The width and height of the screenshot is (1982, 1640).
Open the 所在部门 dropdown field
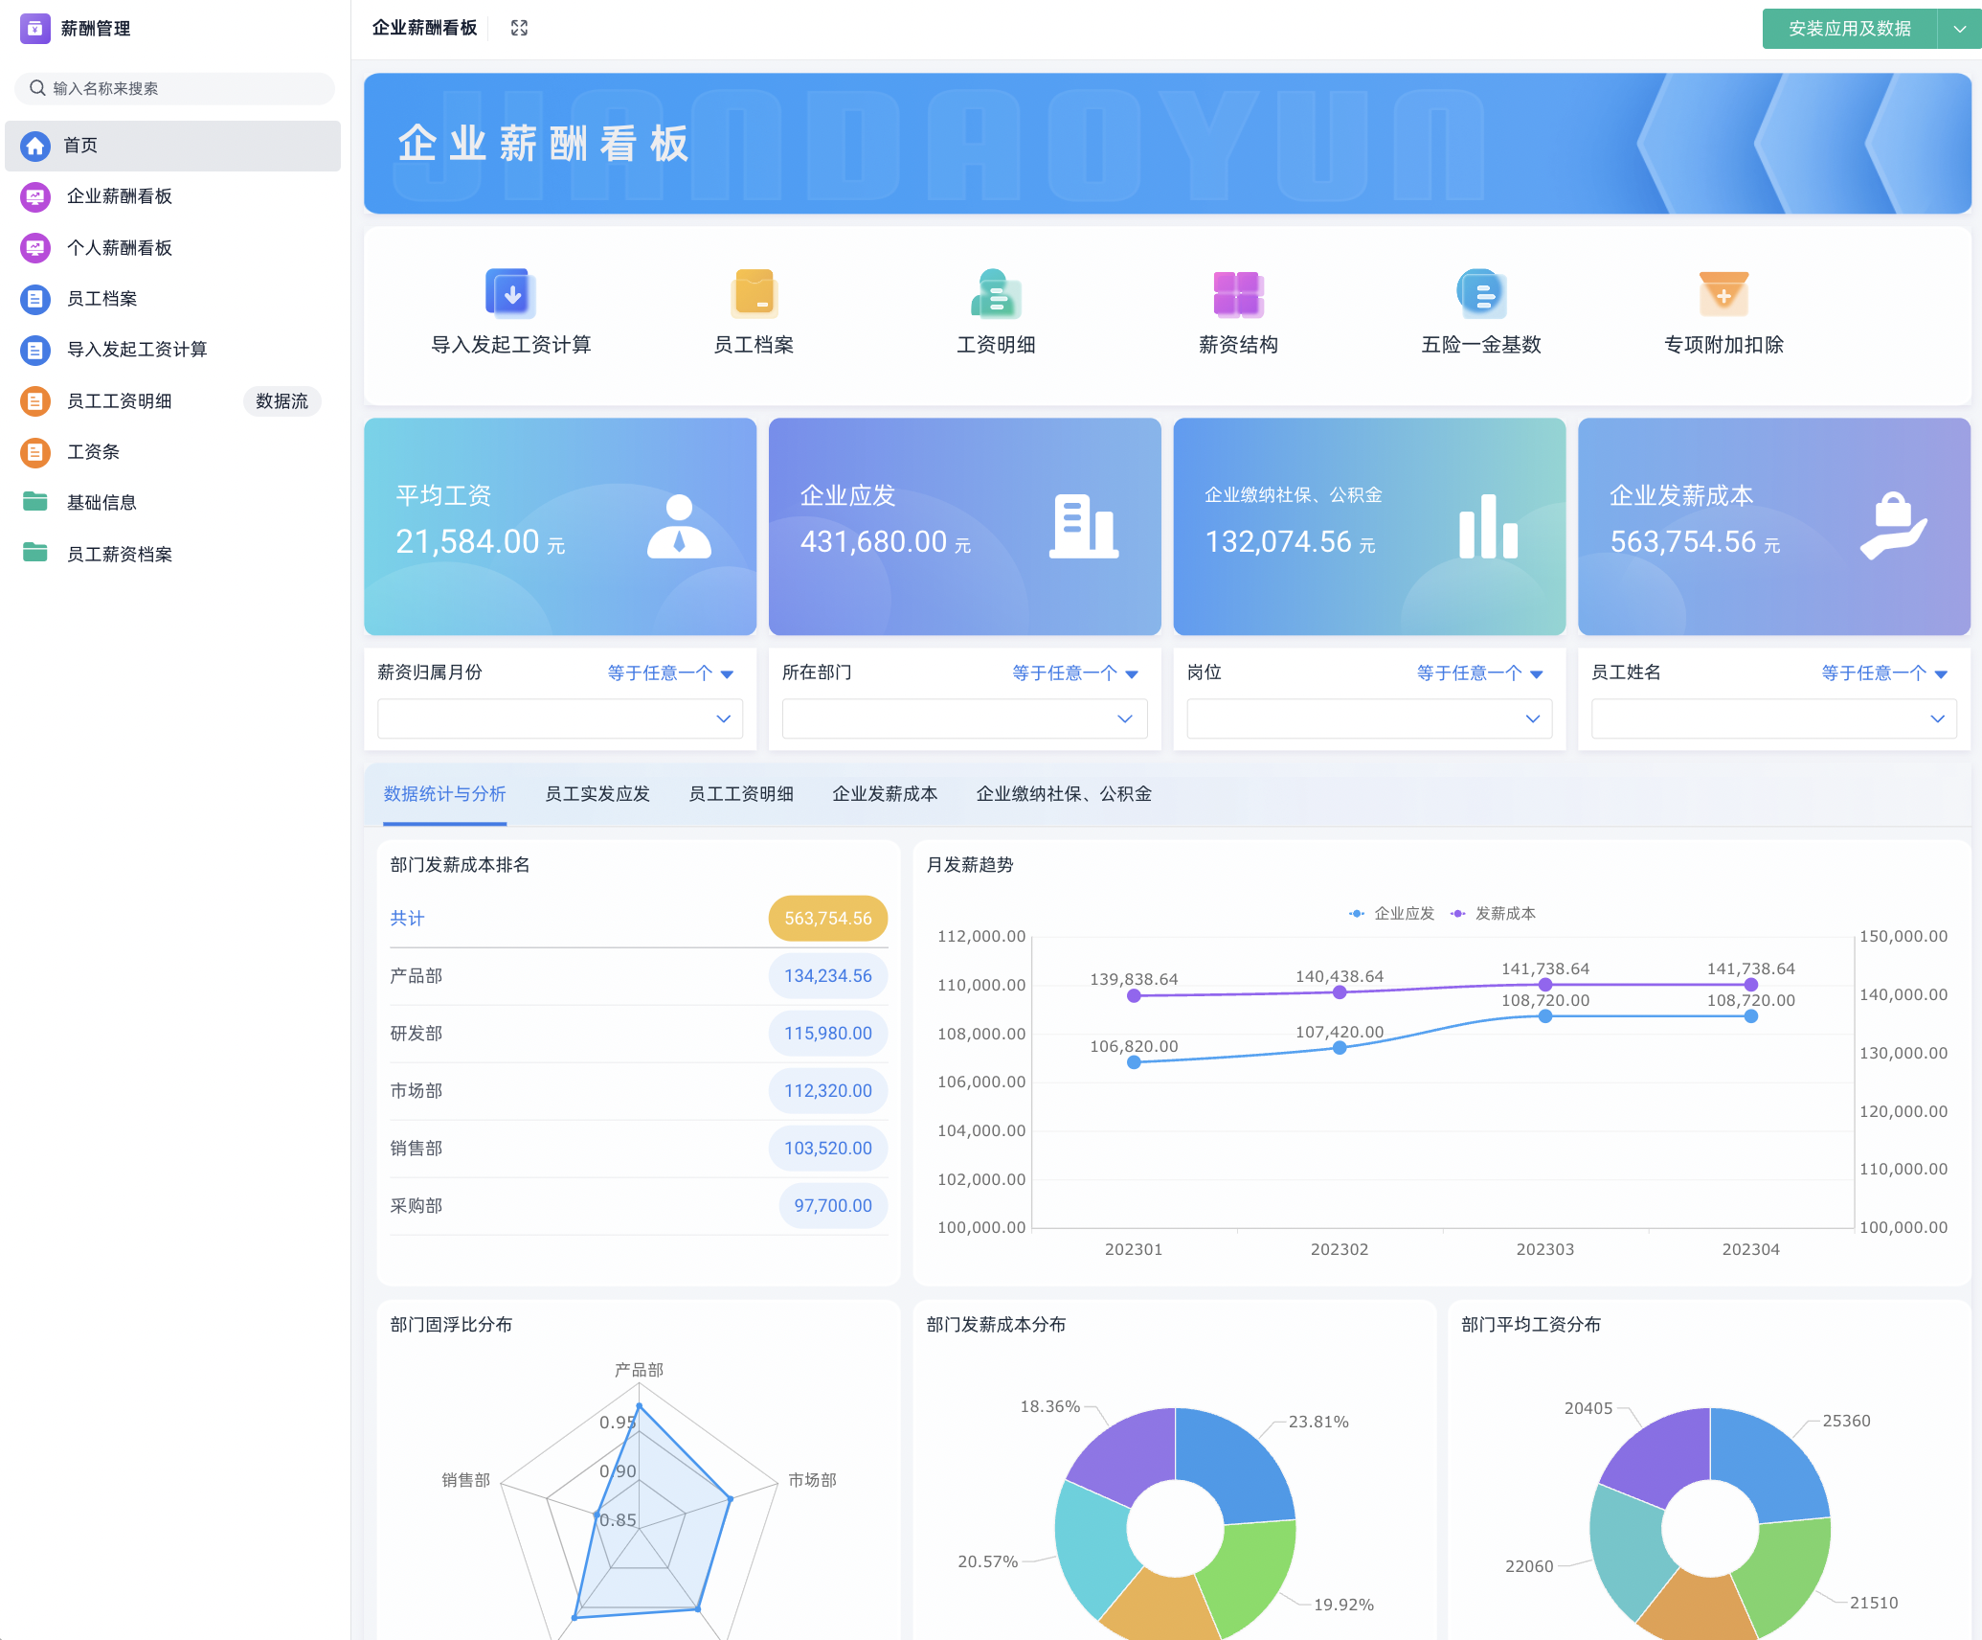coord(963,718)
